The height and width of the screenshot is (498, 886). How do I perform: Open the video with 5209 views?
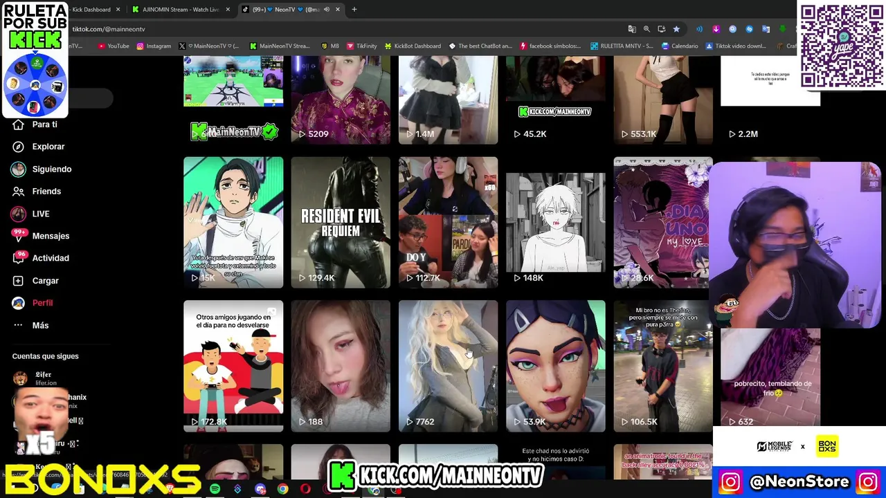(341, 100)
